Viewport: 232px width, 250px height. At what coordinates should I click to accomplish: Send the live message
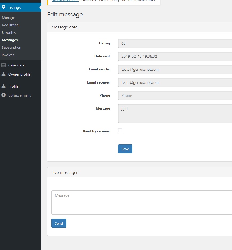(x=59, y=223)
